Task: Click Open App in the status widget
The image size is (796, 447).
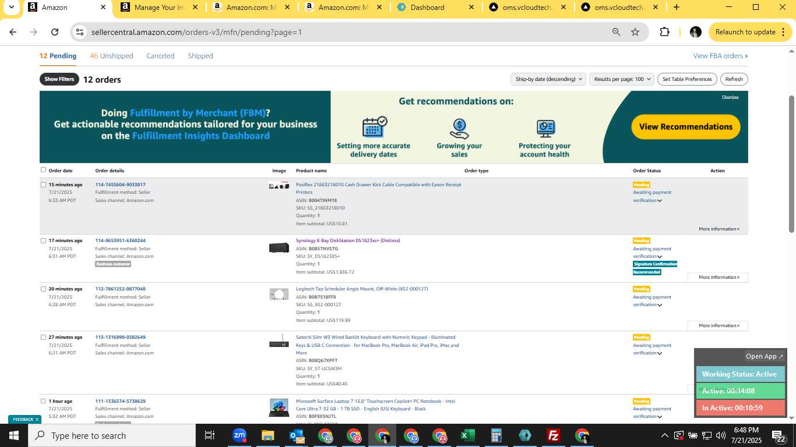Action: coord(765,356)
